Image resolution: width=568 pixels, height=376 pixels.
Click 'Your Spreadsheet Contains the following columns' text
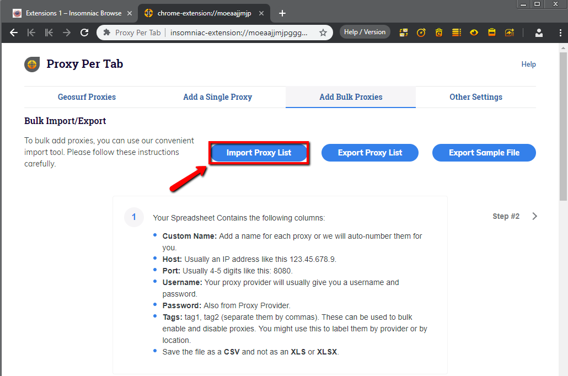(x=239, y=218)
